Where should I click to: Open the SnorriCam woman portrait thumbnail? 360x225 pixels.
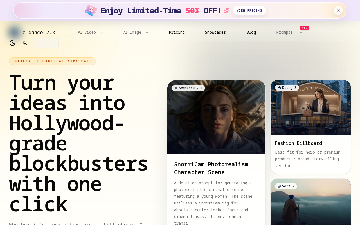click(216, 121)
